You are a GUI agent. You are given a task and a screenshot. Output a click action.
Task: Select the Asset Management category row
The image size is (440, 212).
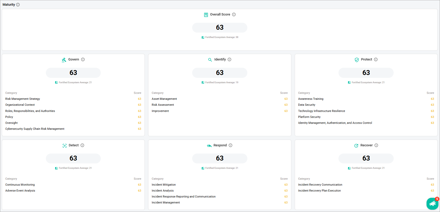tap(220, 99)
